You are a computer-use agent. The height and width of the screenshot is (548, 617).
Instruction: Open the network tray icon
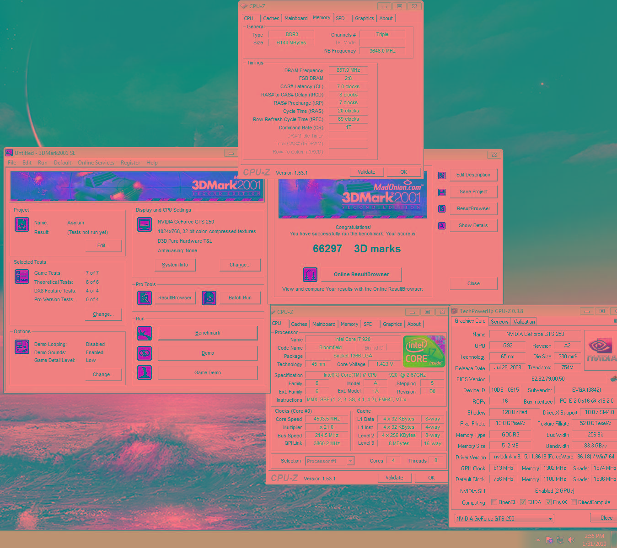[x=560, y=540]
